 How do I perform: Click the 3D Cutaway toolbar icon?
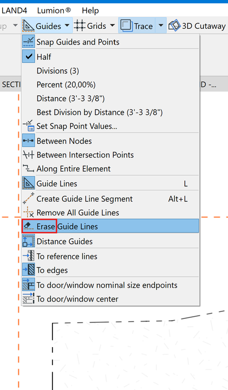point(174,25)
